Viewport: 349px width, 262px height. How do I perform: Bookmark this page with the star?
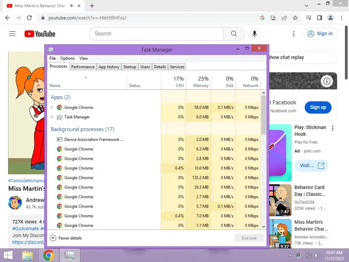(x=295, y=18)
